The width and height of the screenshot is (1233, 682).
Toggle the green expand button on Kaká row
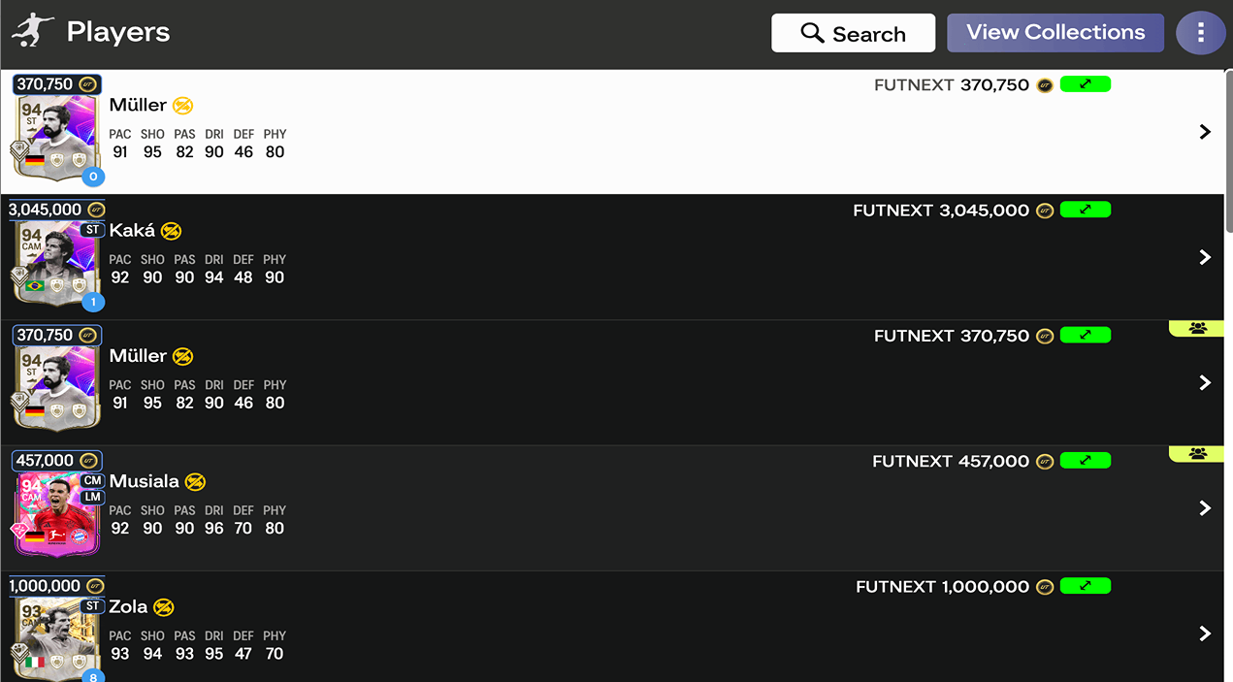1086,210
